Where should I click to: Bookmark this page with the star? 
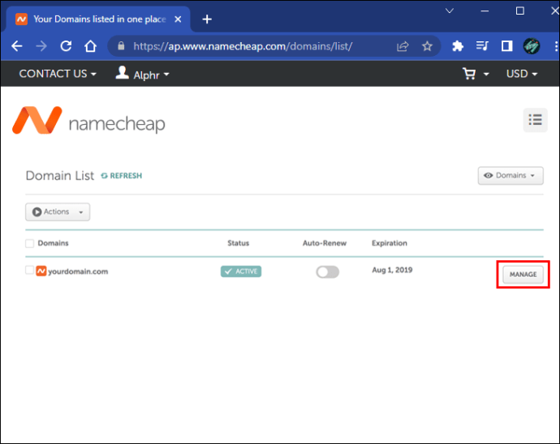click(x=427, y=46)
